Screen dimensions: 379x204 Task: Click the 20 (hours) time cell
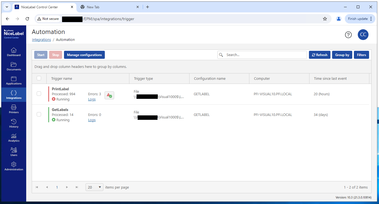pyautogui.click(x=322, y=94)
